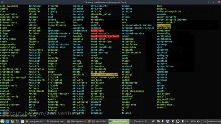Click the camera recording tray icon

tap(158, 121)
